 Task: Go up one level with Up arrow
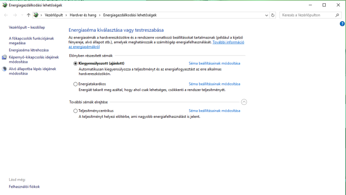click(x=29, y=15)
